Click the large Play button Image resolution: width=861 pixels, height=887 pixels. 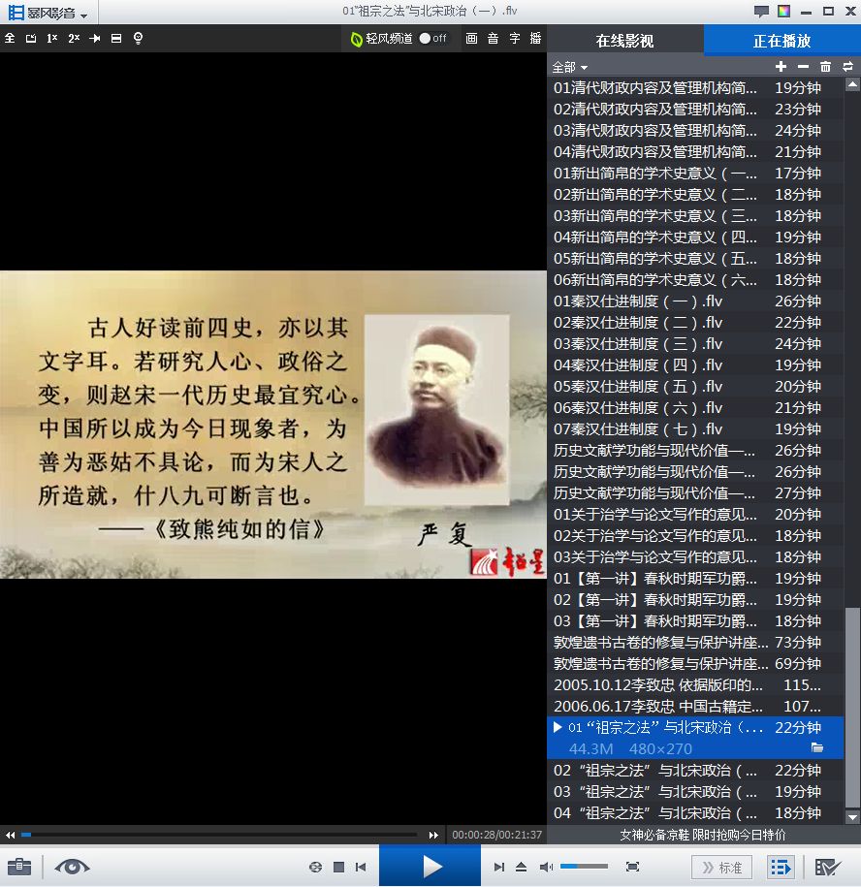[x=430, y=866]
